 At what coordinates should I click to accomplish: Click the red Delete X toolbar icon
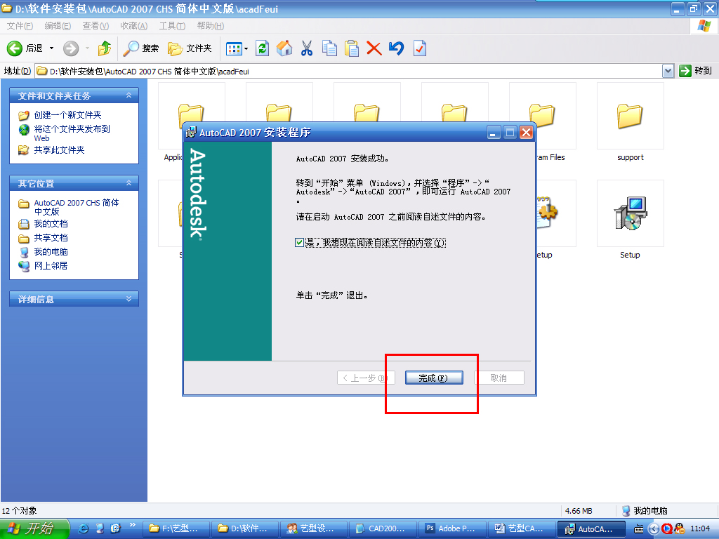tap(374, 48)
